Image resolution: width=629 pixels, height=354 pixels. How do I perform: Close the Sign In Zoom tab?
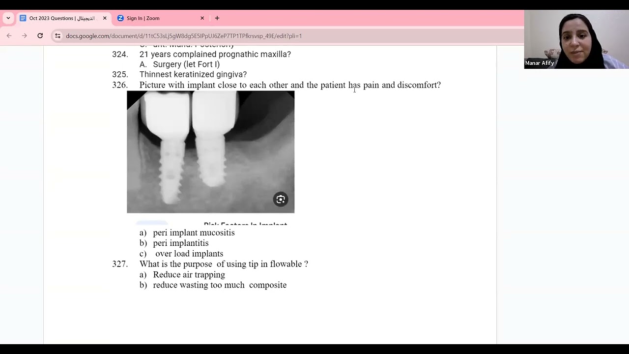click(x=202, y=18)
